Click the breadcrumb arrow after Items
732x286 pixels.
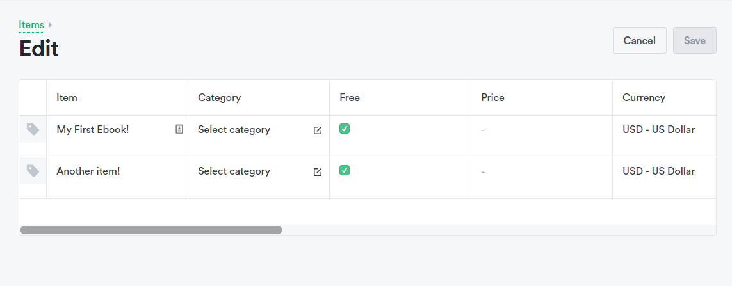51,25
